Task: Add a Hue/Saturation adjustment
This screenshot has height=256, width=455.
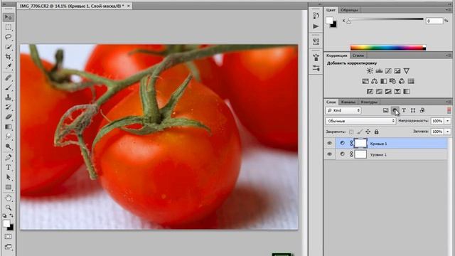Action: [365, 81]
